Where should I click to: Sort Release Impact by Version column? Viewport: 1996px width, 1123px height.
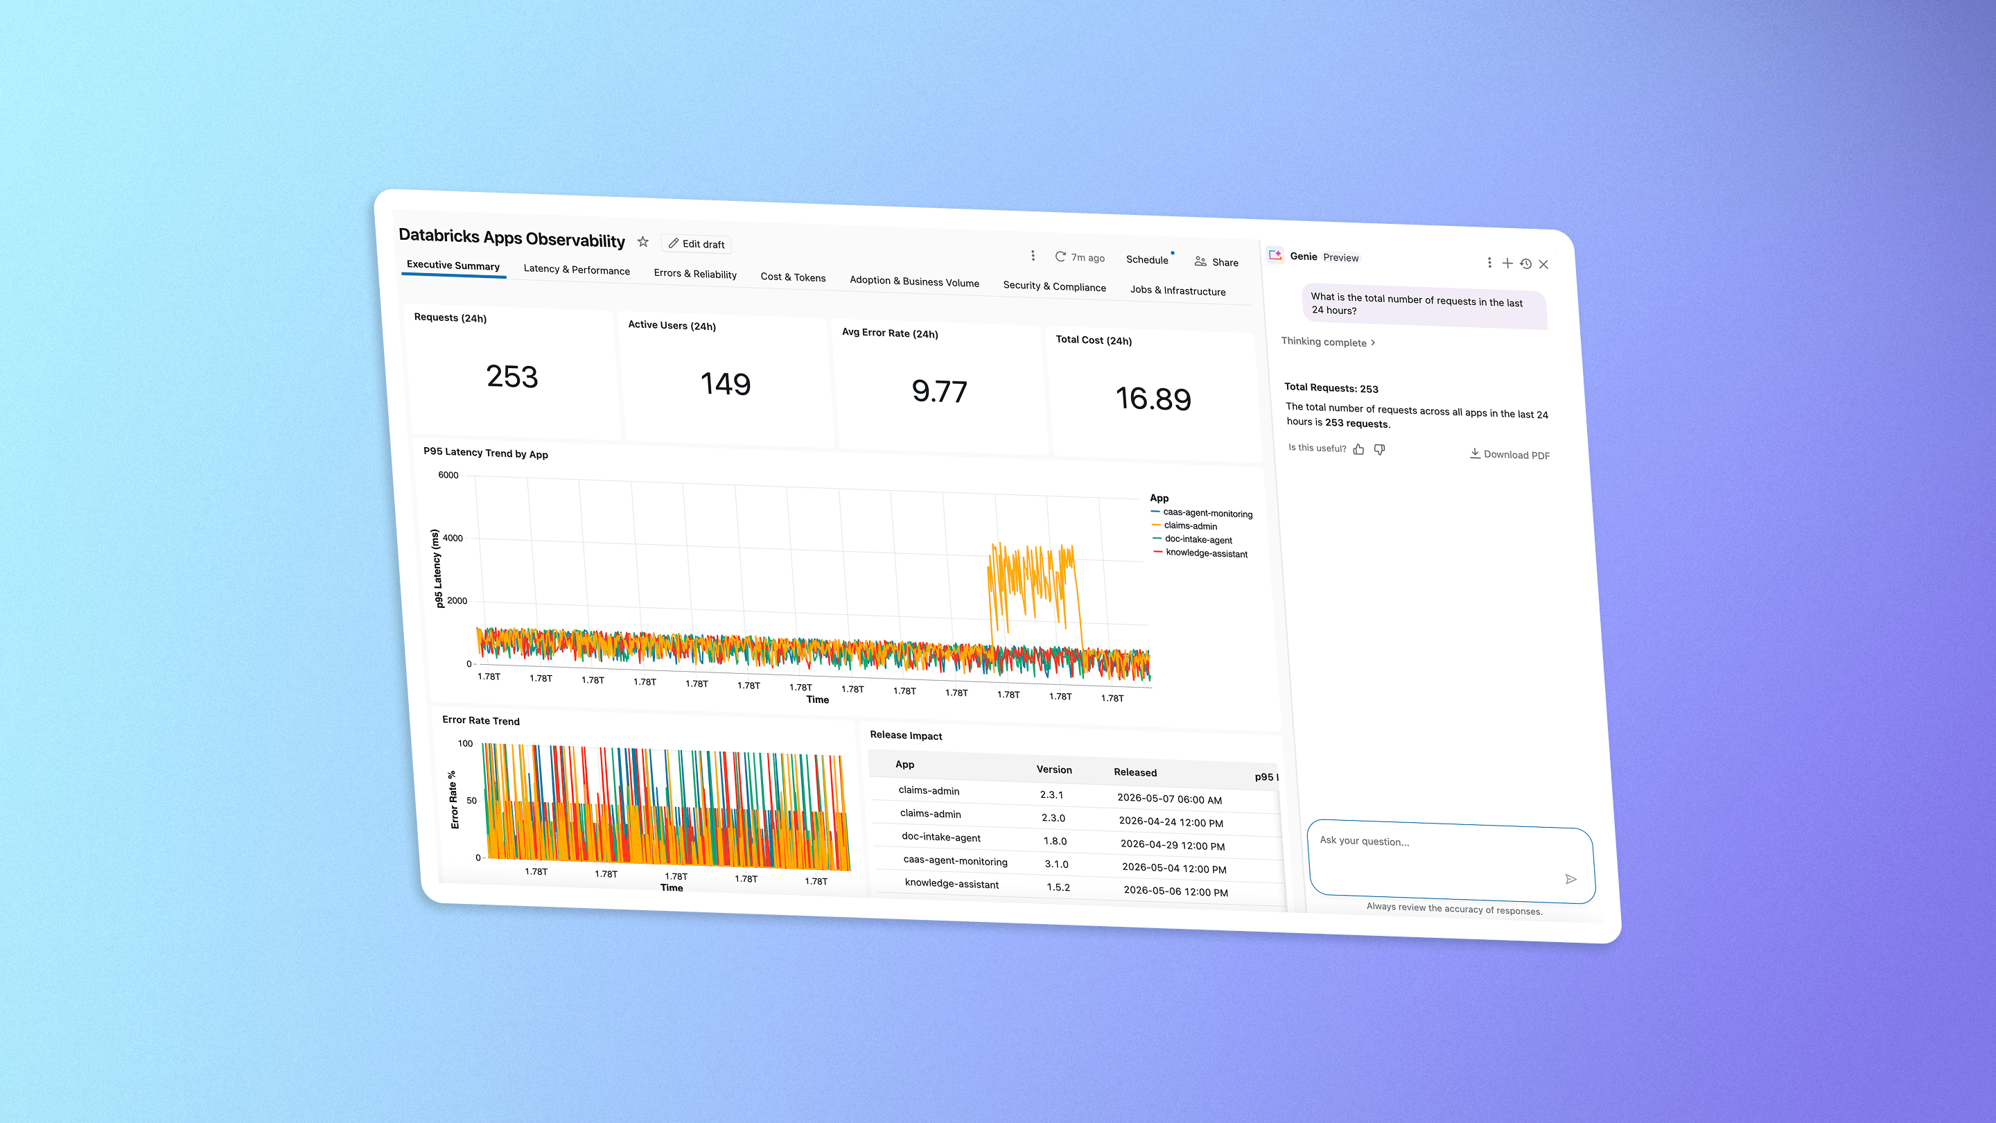1053,769
